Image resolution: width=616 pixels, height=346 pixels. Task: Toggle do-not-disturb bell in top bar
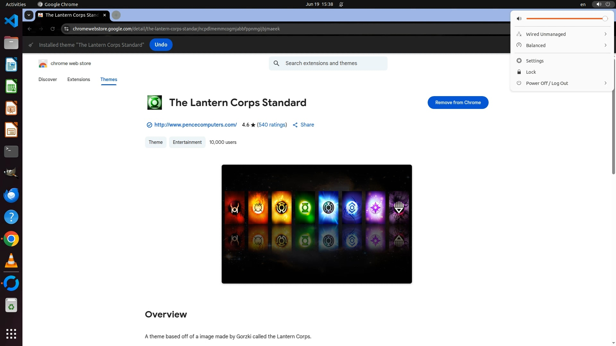click(341, 4)
